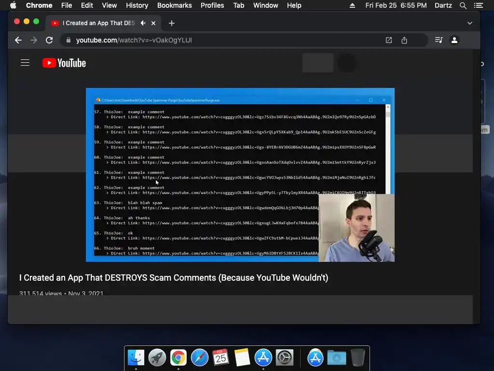Open App Store next to Notes in Dock
Image resolution: width=494 pixels, height=371 pixels.
[263, 357]
